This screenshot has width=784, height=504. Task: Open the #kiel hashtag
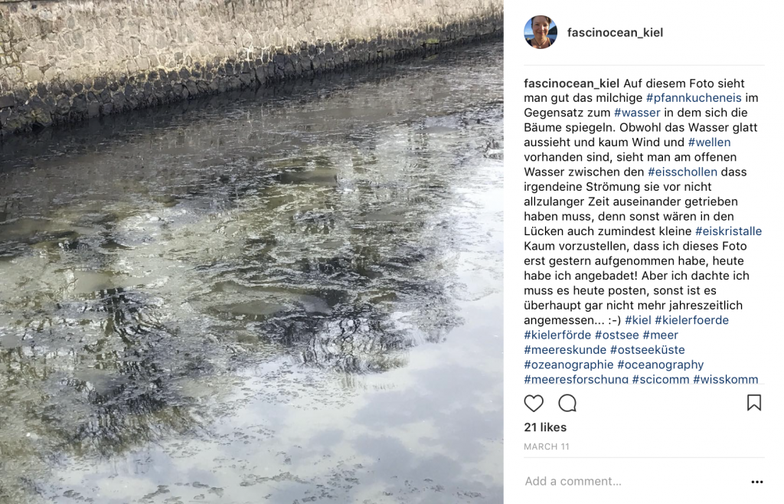point(638,320)
